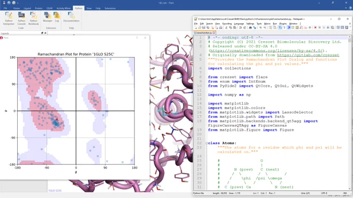The height and width of the screenshot is (198, 353).
Task: Open the Python Interpreter in Flare
Action: pyautogui.click(x=9, y=19)
